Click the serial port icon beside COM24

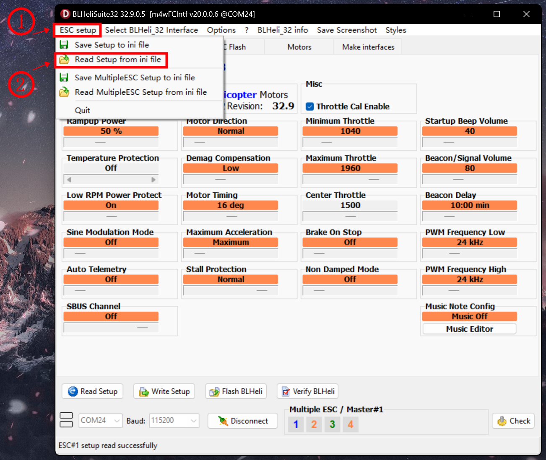tap(66, 420)
